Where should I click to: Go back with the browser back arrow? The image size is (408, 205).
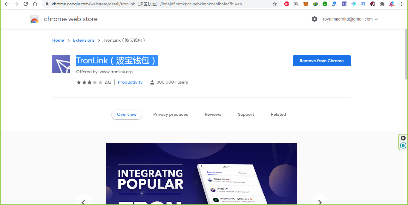[x=7, y=4]
